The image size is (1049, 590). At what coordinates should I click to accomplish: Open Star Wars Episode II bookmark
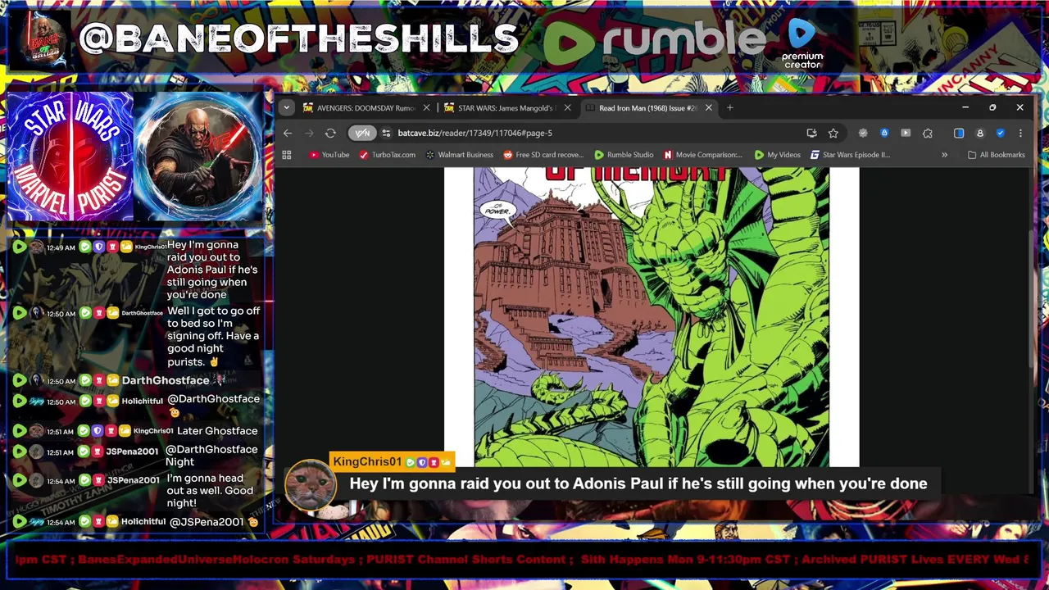tap(850, 155)
